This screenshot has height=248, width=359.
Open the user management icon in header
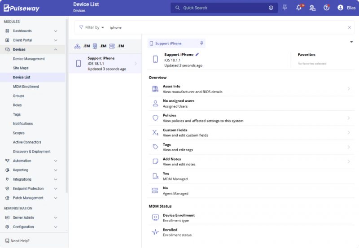(312, 8)
